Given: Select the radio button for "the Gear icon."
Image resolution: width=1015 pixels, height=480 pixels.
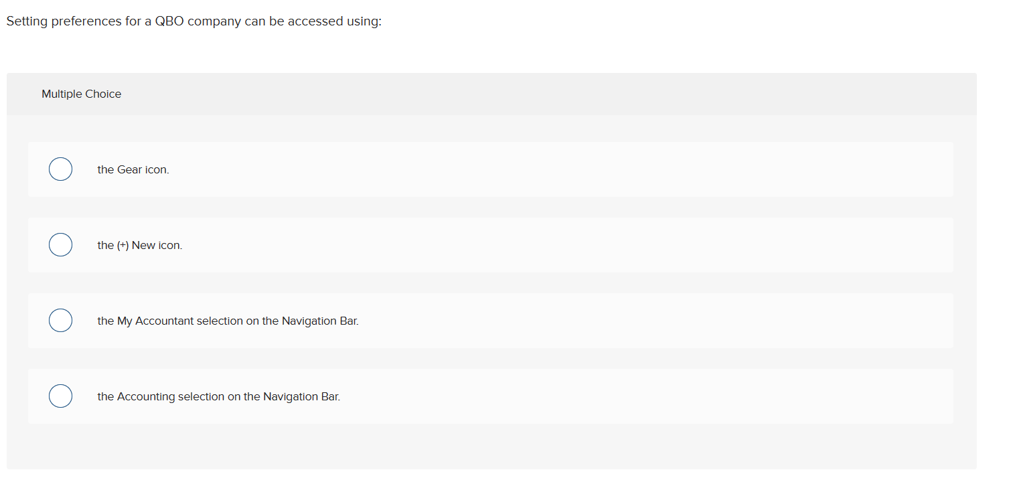Looking at the screenshot, I should (60, 169).
